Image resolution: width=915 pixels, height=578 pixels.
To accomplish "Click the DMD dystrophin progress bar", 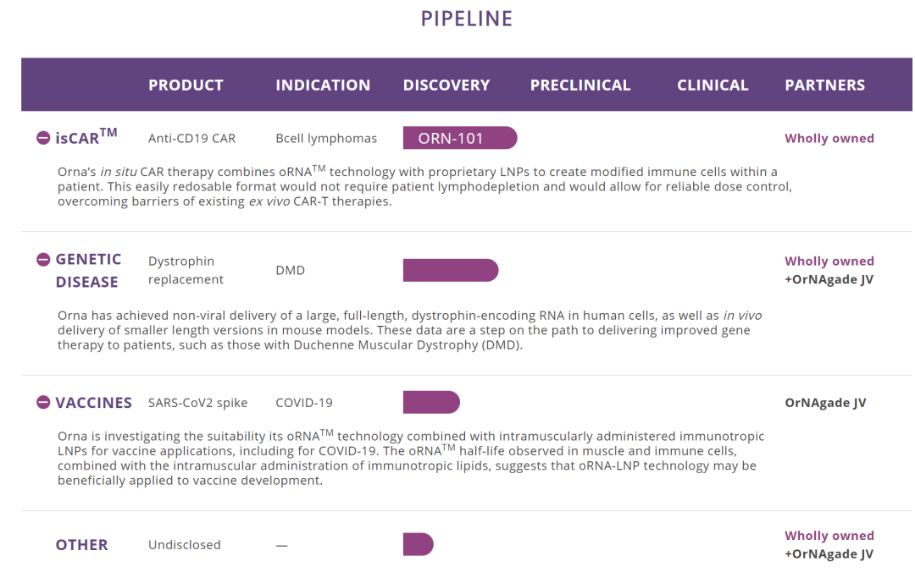I will click(450, 270).
